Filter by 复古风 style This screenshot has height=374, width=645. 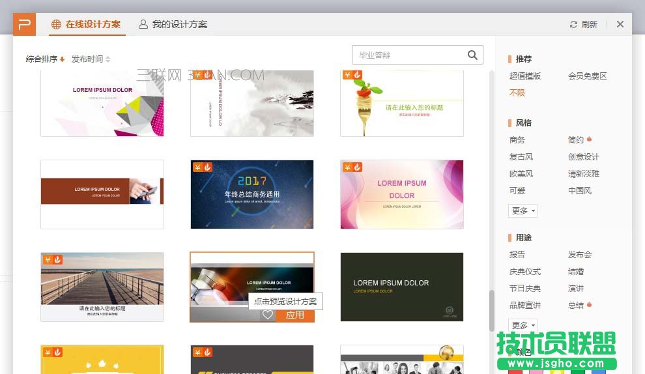[x=521, y=157]
